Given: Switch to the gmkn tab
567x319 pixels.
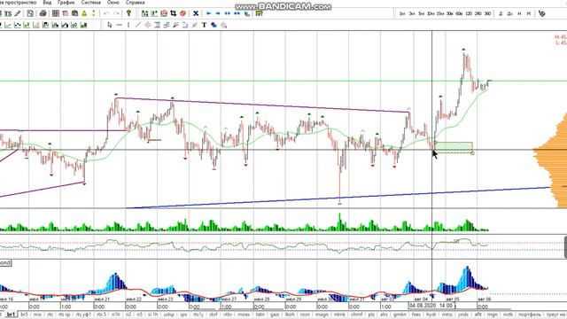Looking at the screenshot, I should (400, 315).
